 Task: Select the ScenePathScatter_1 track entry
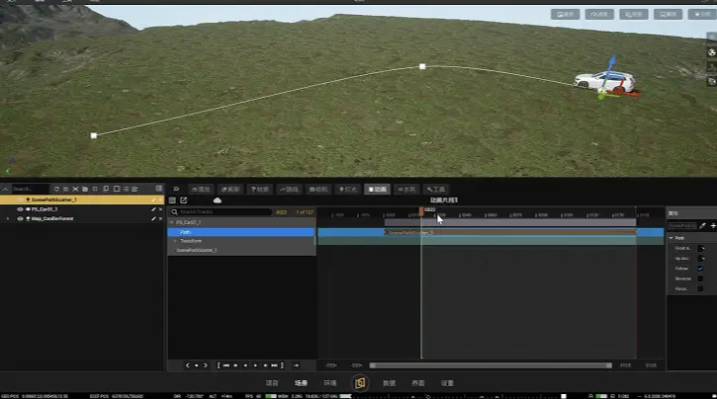click(241, 250)
